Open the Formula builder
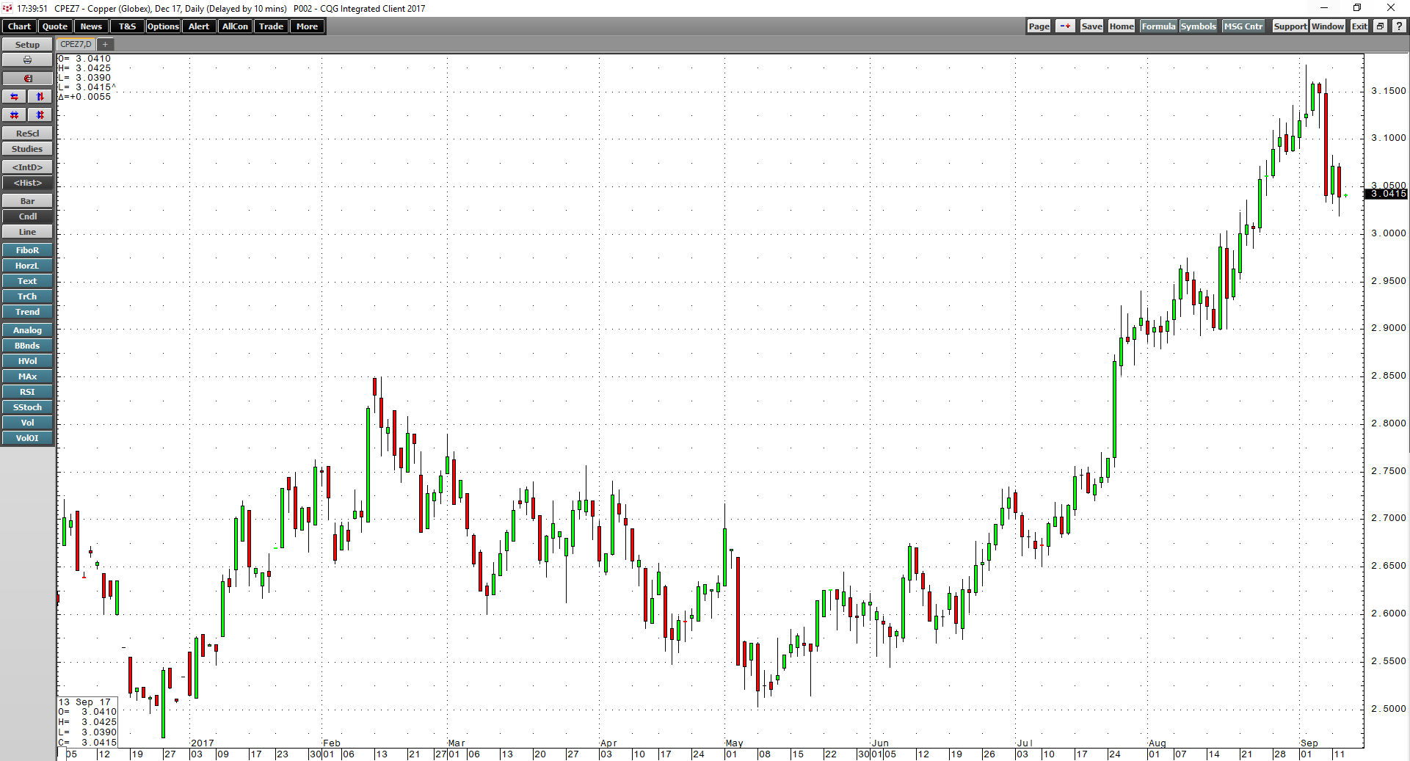Viewport: 1410px width, 761px height. click(1158, 26)
